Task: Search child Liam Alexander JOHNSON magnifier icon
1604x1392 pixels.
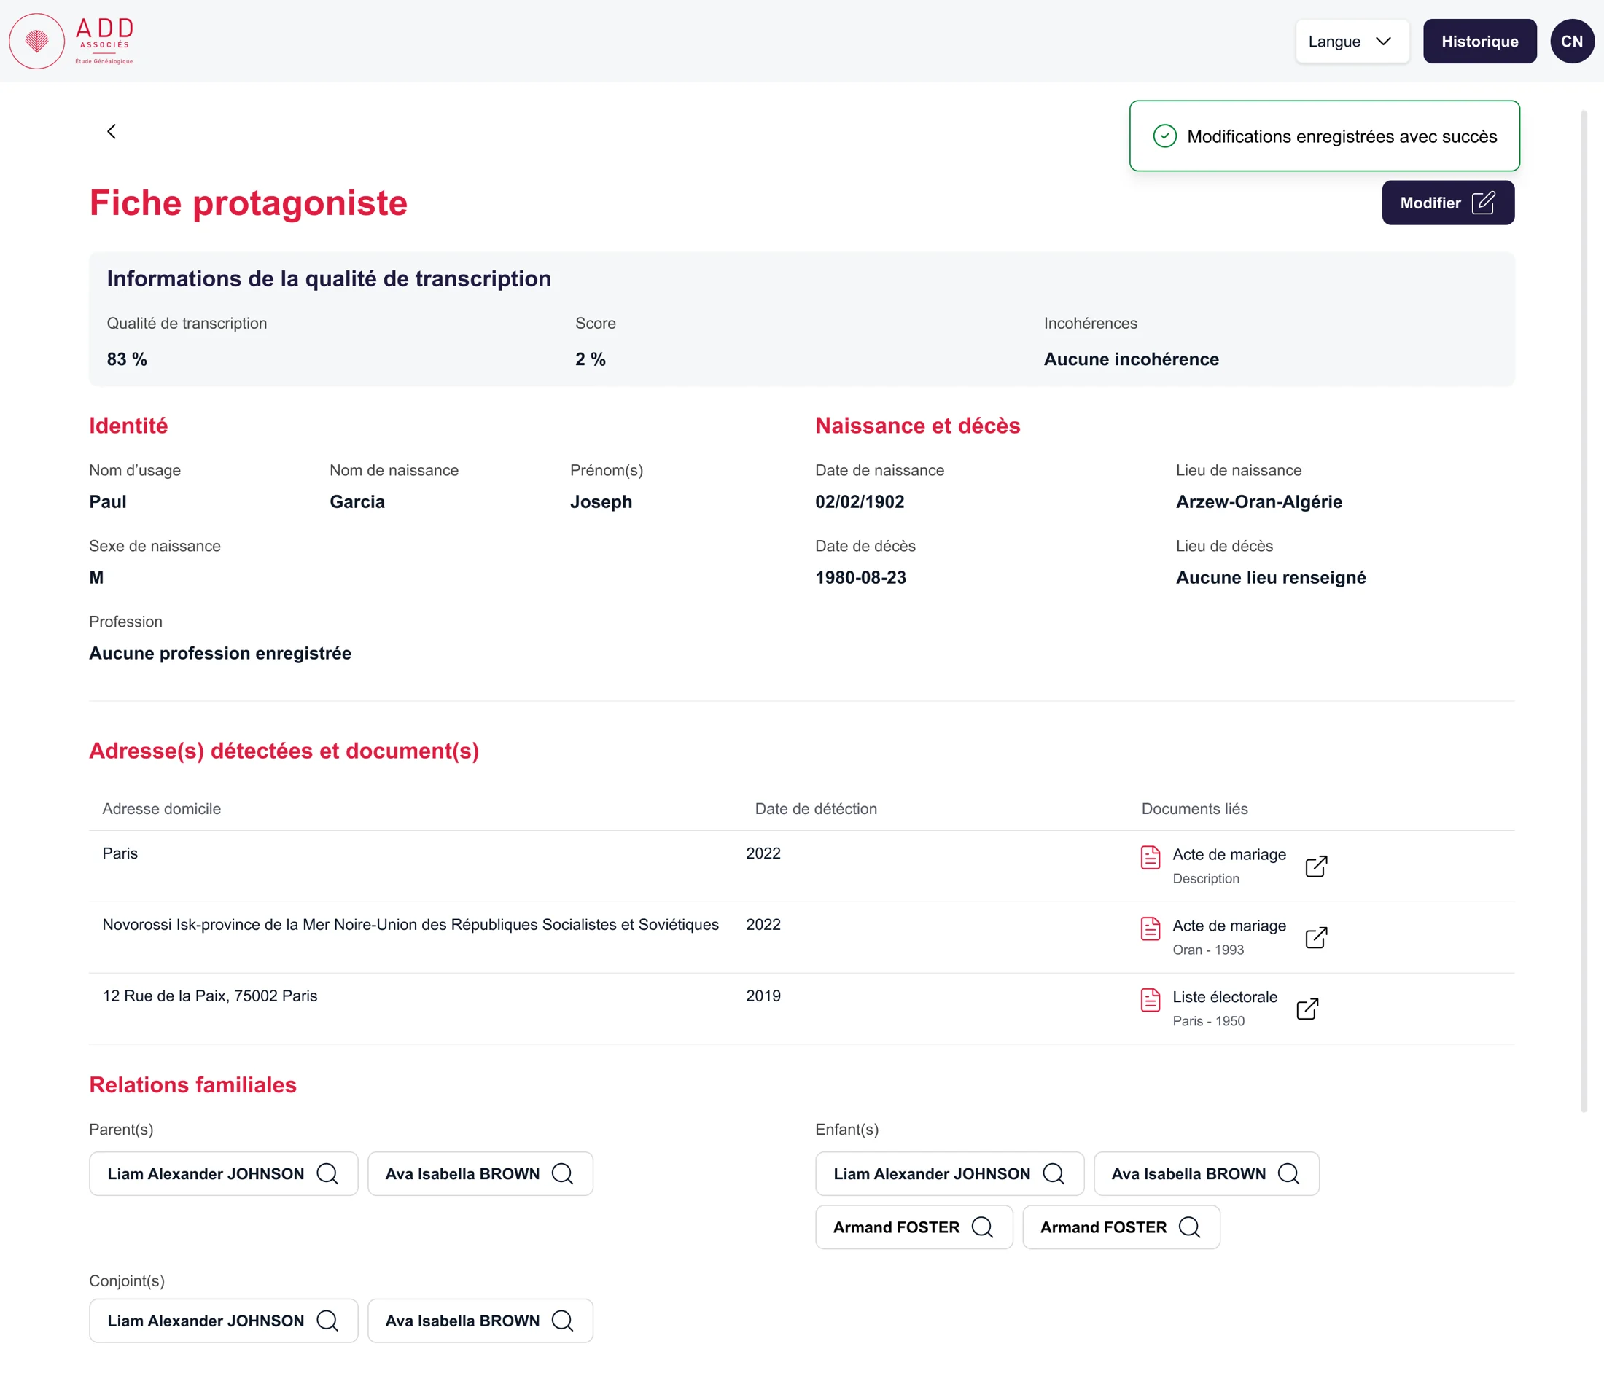Action: (x=1053, y=1173)
